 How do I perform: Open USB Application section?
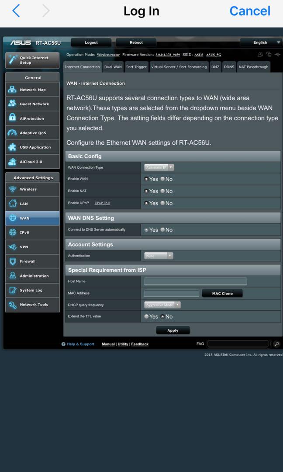(32, 148)
